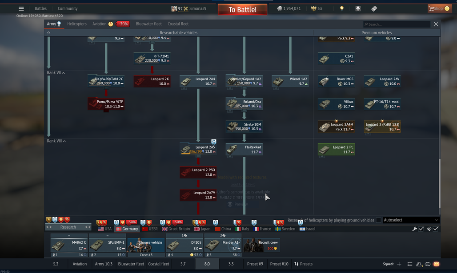
Task: Open the battle pass ticket icon
Action: tap(374, 8)
